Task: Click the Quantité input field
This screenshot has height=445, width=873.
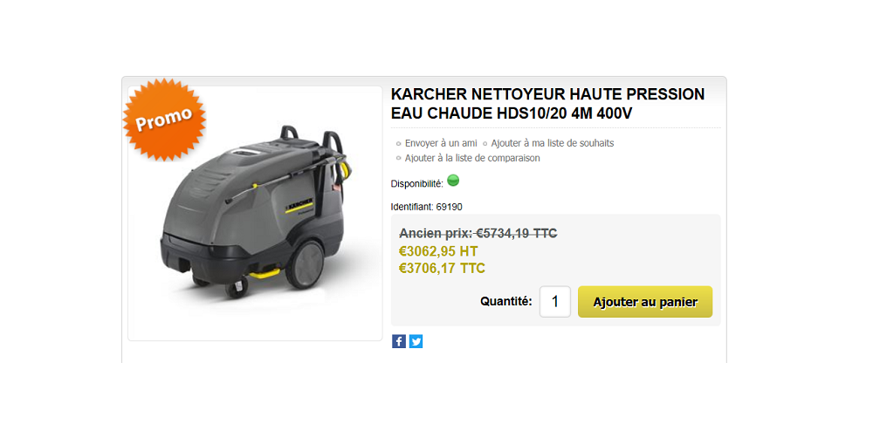Action: 555,302
